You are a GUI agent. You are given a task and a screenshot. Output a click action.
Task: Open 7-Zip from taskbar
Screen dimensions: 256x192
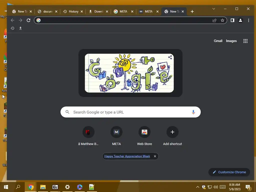[x=55, y=187]
